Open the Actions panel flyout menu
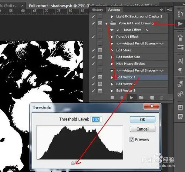 click(x=169, y=10)
